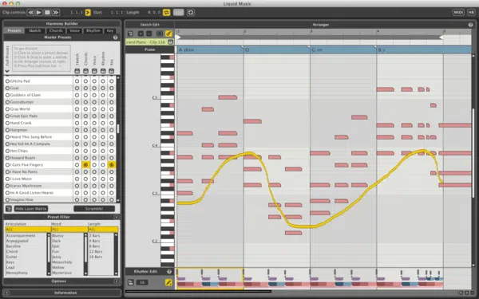
Task: Collapse the Preset Filter panel
Action: coord(117,217)
